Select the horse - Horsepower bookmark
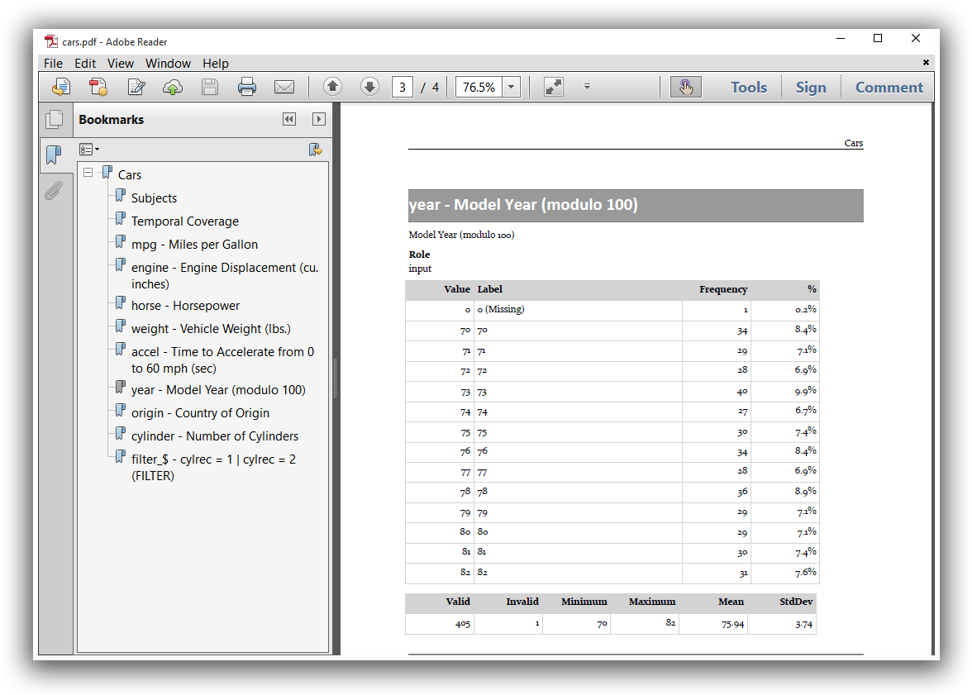The image size is (972, 695). coord(184,305)
